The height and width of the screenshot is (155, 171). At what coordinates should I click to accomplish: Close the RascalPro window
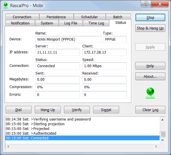click(x=160, y=4)
